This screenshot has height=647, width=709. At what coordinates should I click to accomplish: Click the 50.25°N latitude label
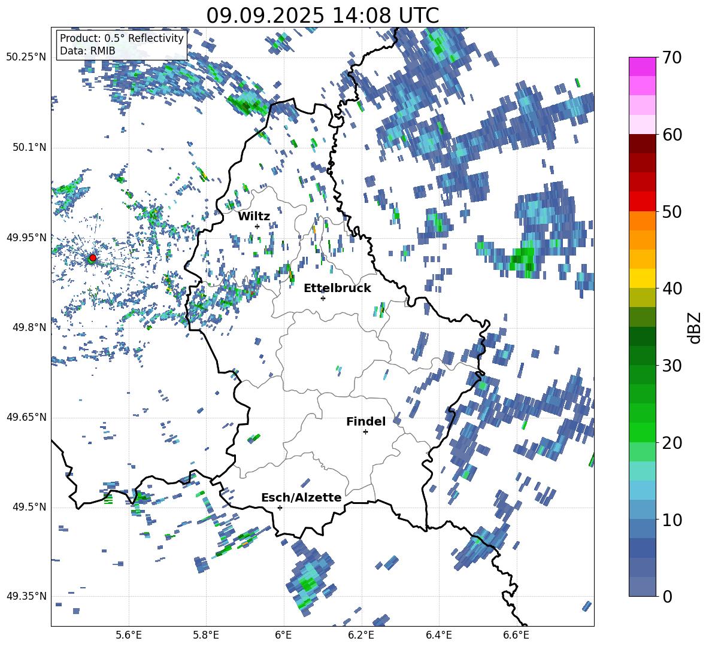coord(26,57)
